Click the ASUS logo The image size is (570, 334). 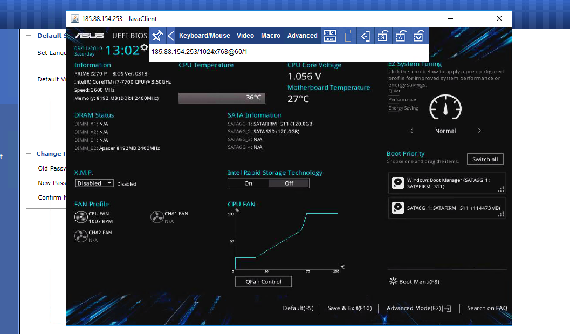[90, 35]
